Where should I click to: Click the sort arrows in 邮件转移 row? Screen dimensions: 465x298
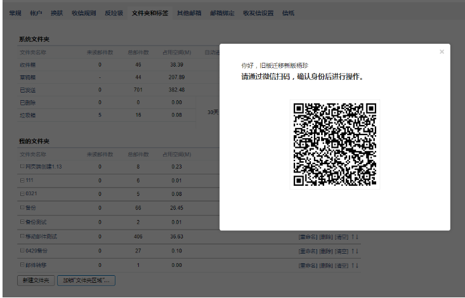click(355, 264)
